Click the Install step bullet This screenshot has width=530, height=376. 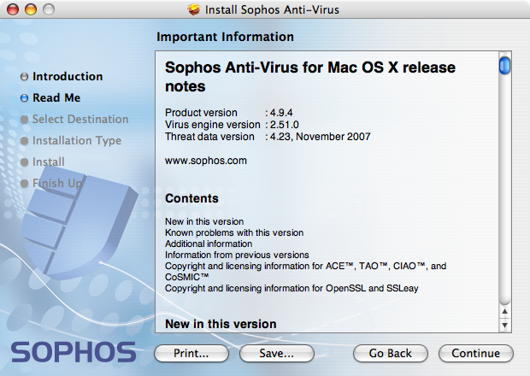coord(24,162)
